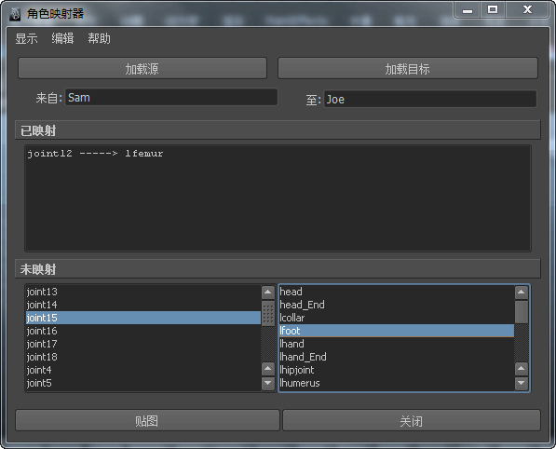Click lower up arrow of target list scrollbar
Image resolution: width=556 pixels, height=449 pixels.
521,369
